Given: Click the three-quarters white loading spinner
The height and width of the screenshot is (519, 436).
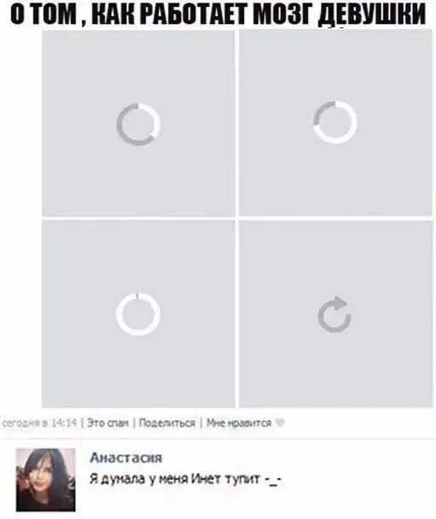Looking at the screenshot, I should click(335, 122).
